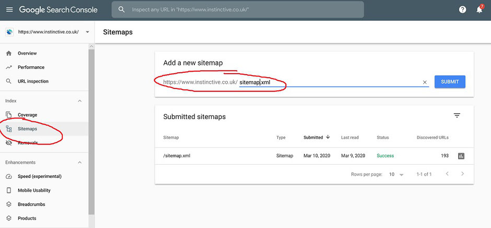This screenshot has height=228, width=491.
Task: Click the SUBMIT button
Action: (450, 82)
